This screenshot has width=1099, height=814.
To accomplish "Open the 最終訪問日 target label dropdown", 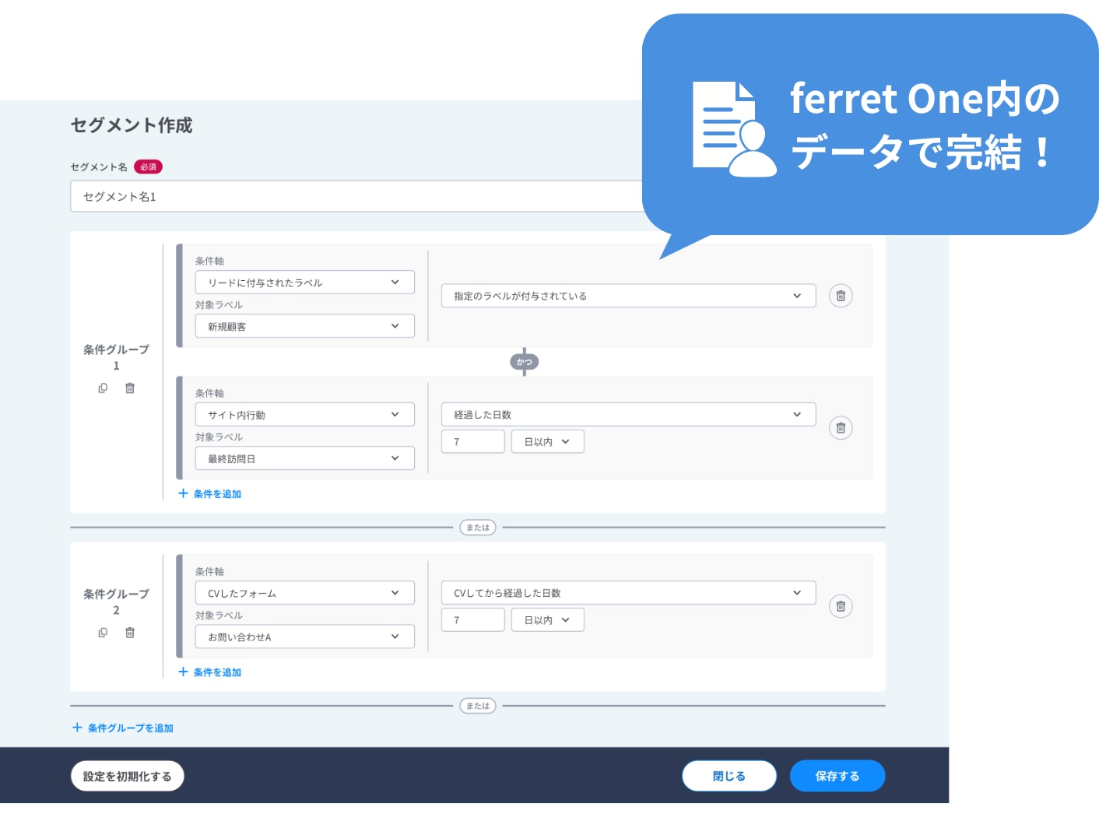I will point(304,458).
